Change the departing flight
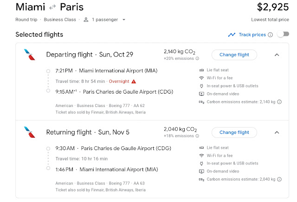Screen dimensions: 297x202 pyautogui.click(x=234, y=55)
